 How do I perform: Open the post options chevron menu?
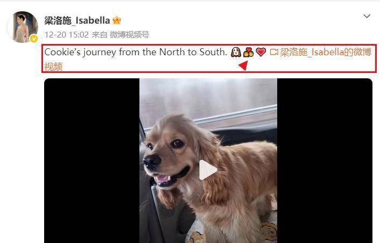pyautogui.click(x=367, y=16)
